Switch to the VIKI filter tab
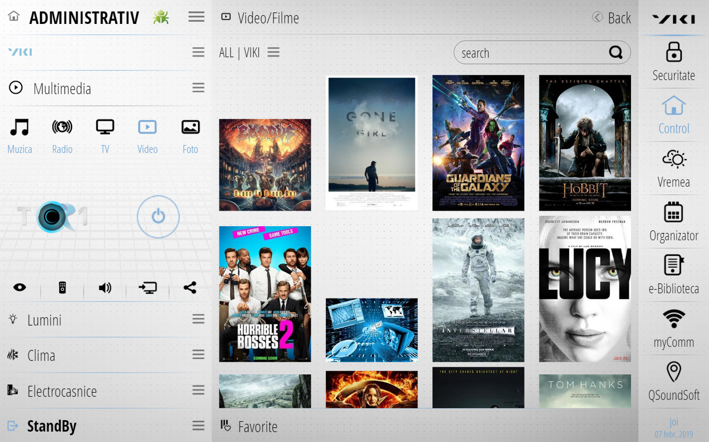The height and width of the screenshot is (442, 709). [252, 52]
